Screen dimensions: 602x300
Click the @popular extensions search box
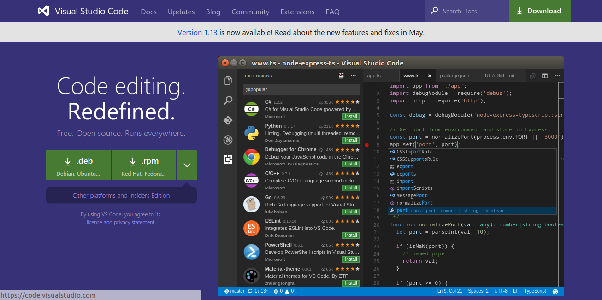pos(301,89)
